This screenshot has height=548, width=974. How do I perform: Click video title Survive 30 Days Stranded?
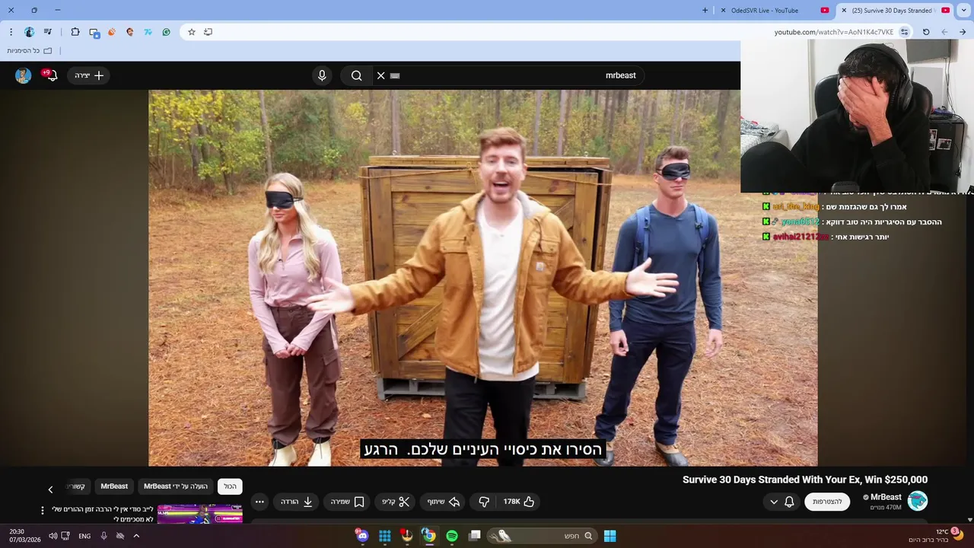point(805,479)
